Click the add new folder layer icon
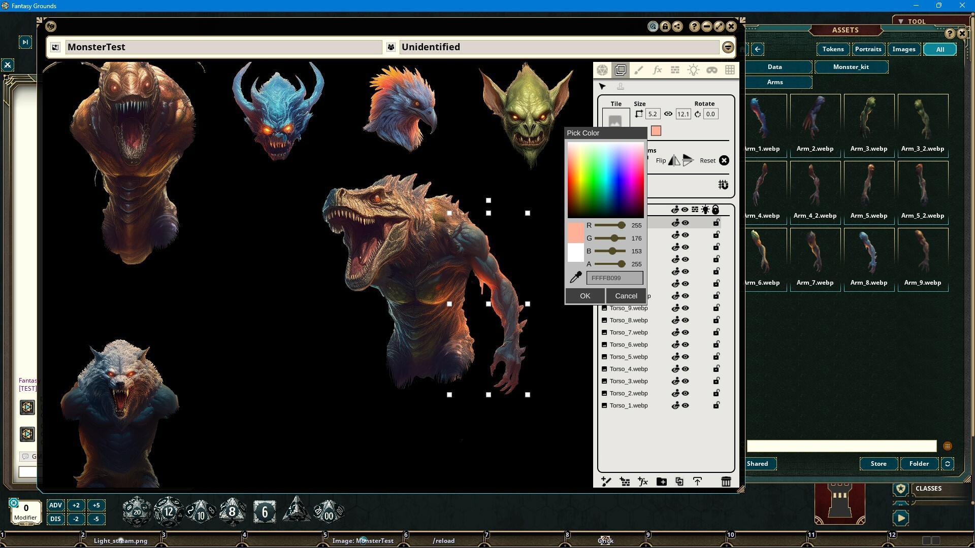975x548 pixels. pyautogui.click(x=661, y=482)
